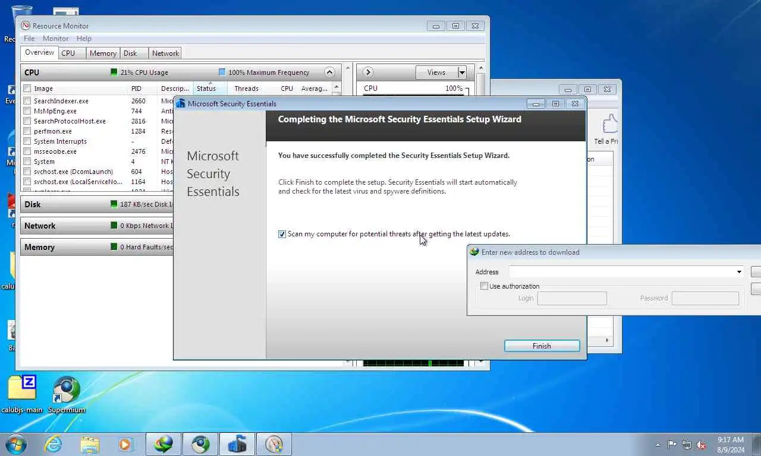Click the green Disk I/O indicator square
Image resolution: width=761 pixels, height=456 pixels.
point(114,204)
